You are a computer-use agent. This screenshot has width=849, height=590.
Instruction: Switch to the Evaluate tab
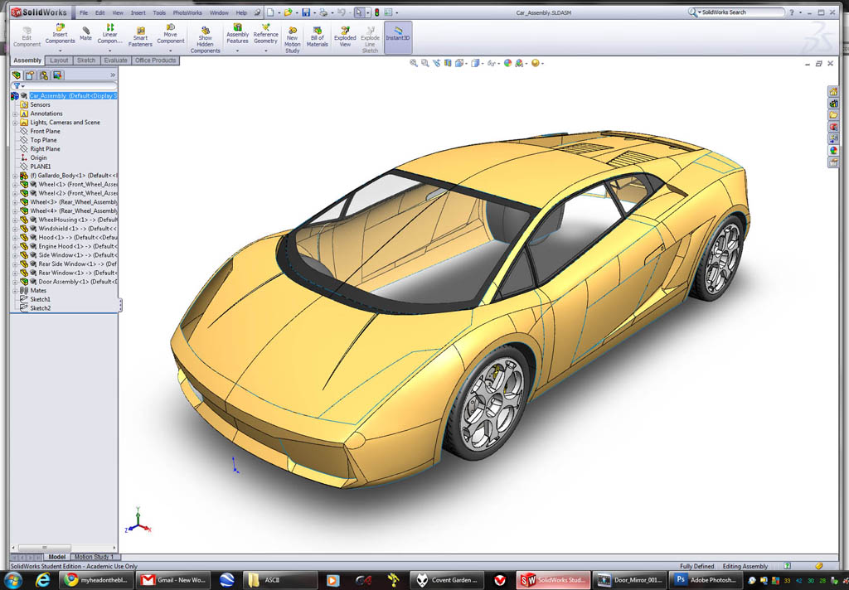tap(115, 60)
